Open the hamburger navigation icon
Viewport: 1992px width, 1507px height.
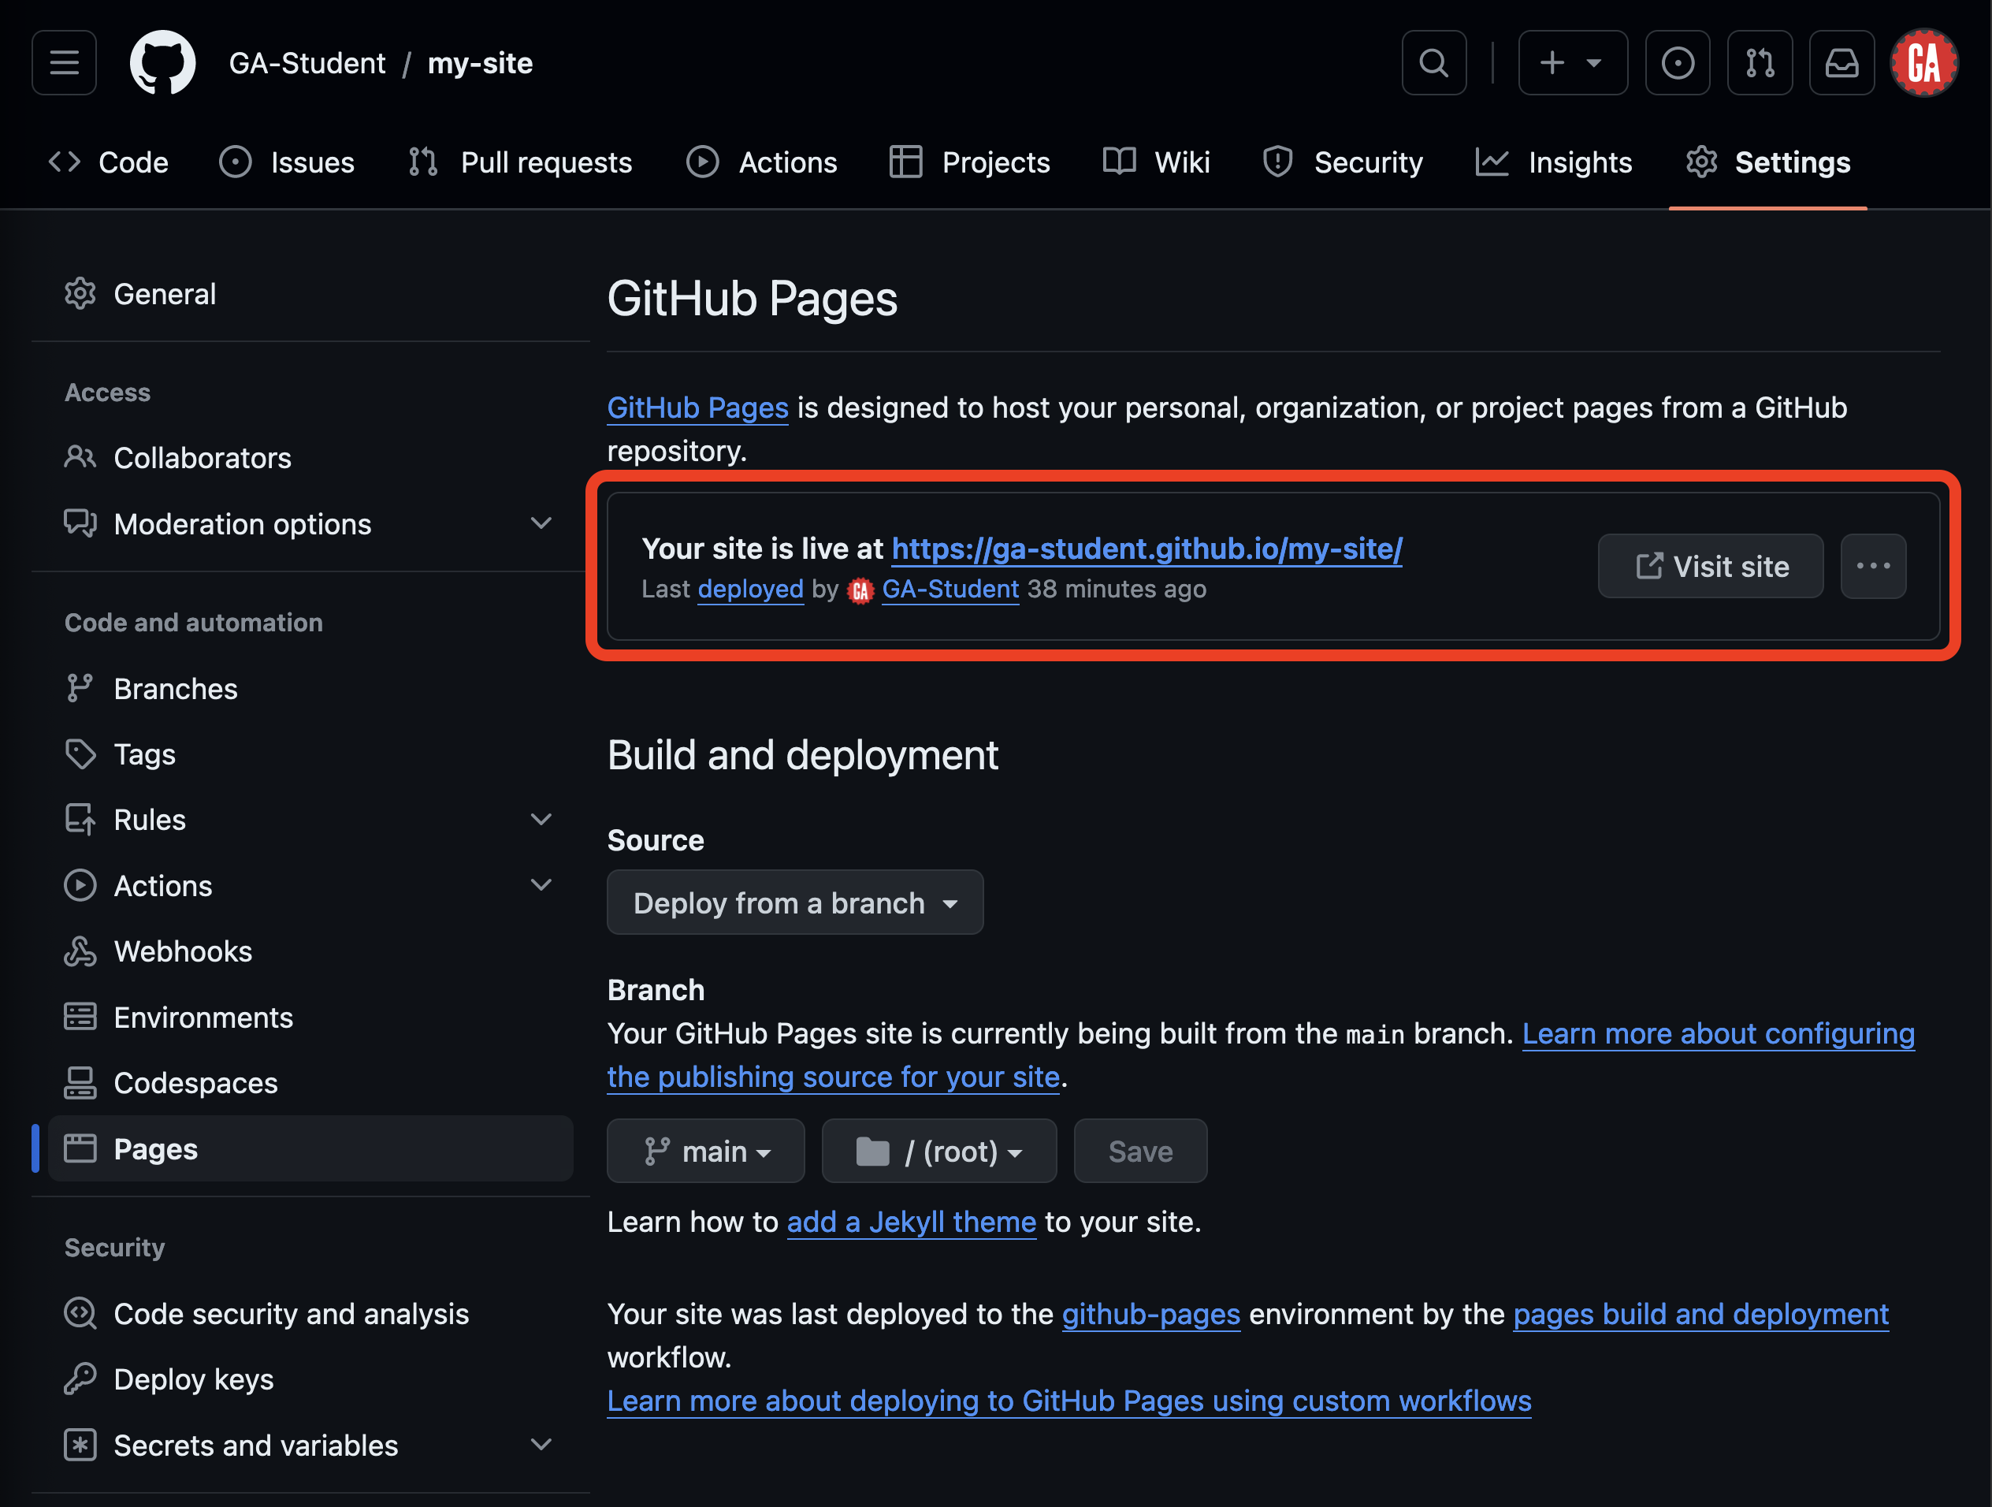(x=64, y=62)
